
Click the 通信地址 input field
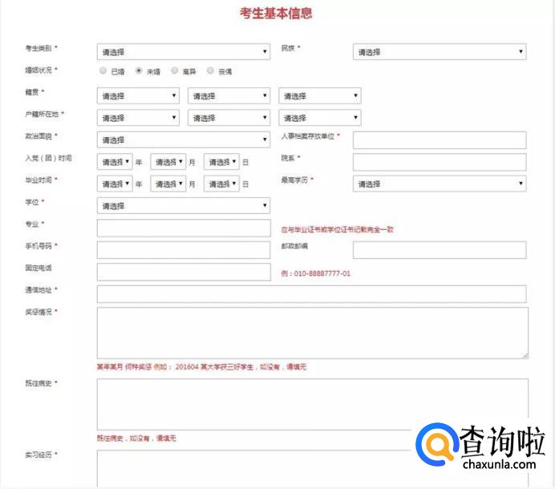(x=311, y=294)
